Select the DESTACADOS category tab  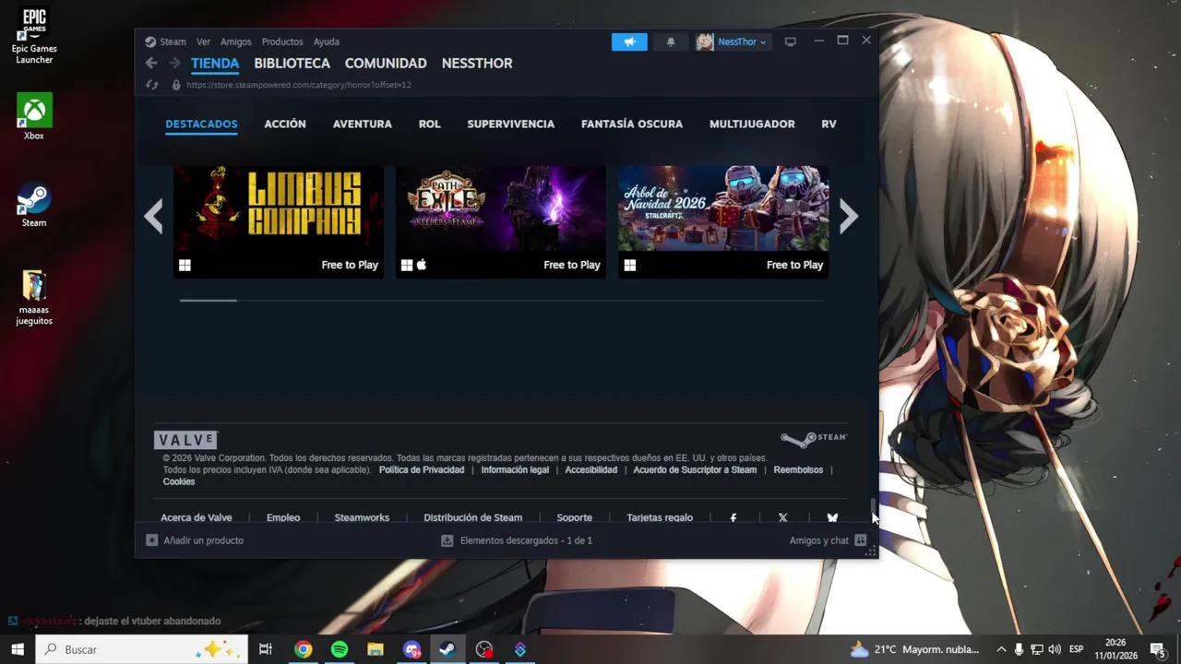(201, 124)
